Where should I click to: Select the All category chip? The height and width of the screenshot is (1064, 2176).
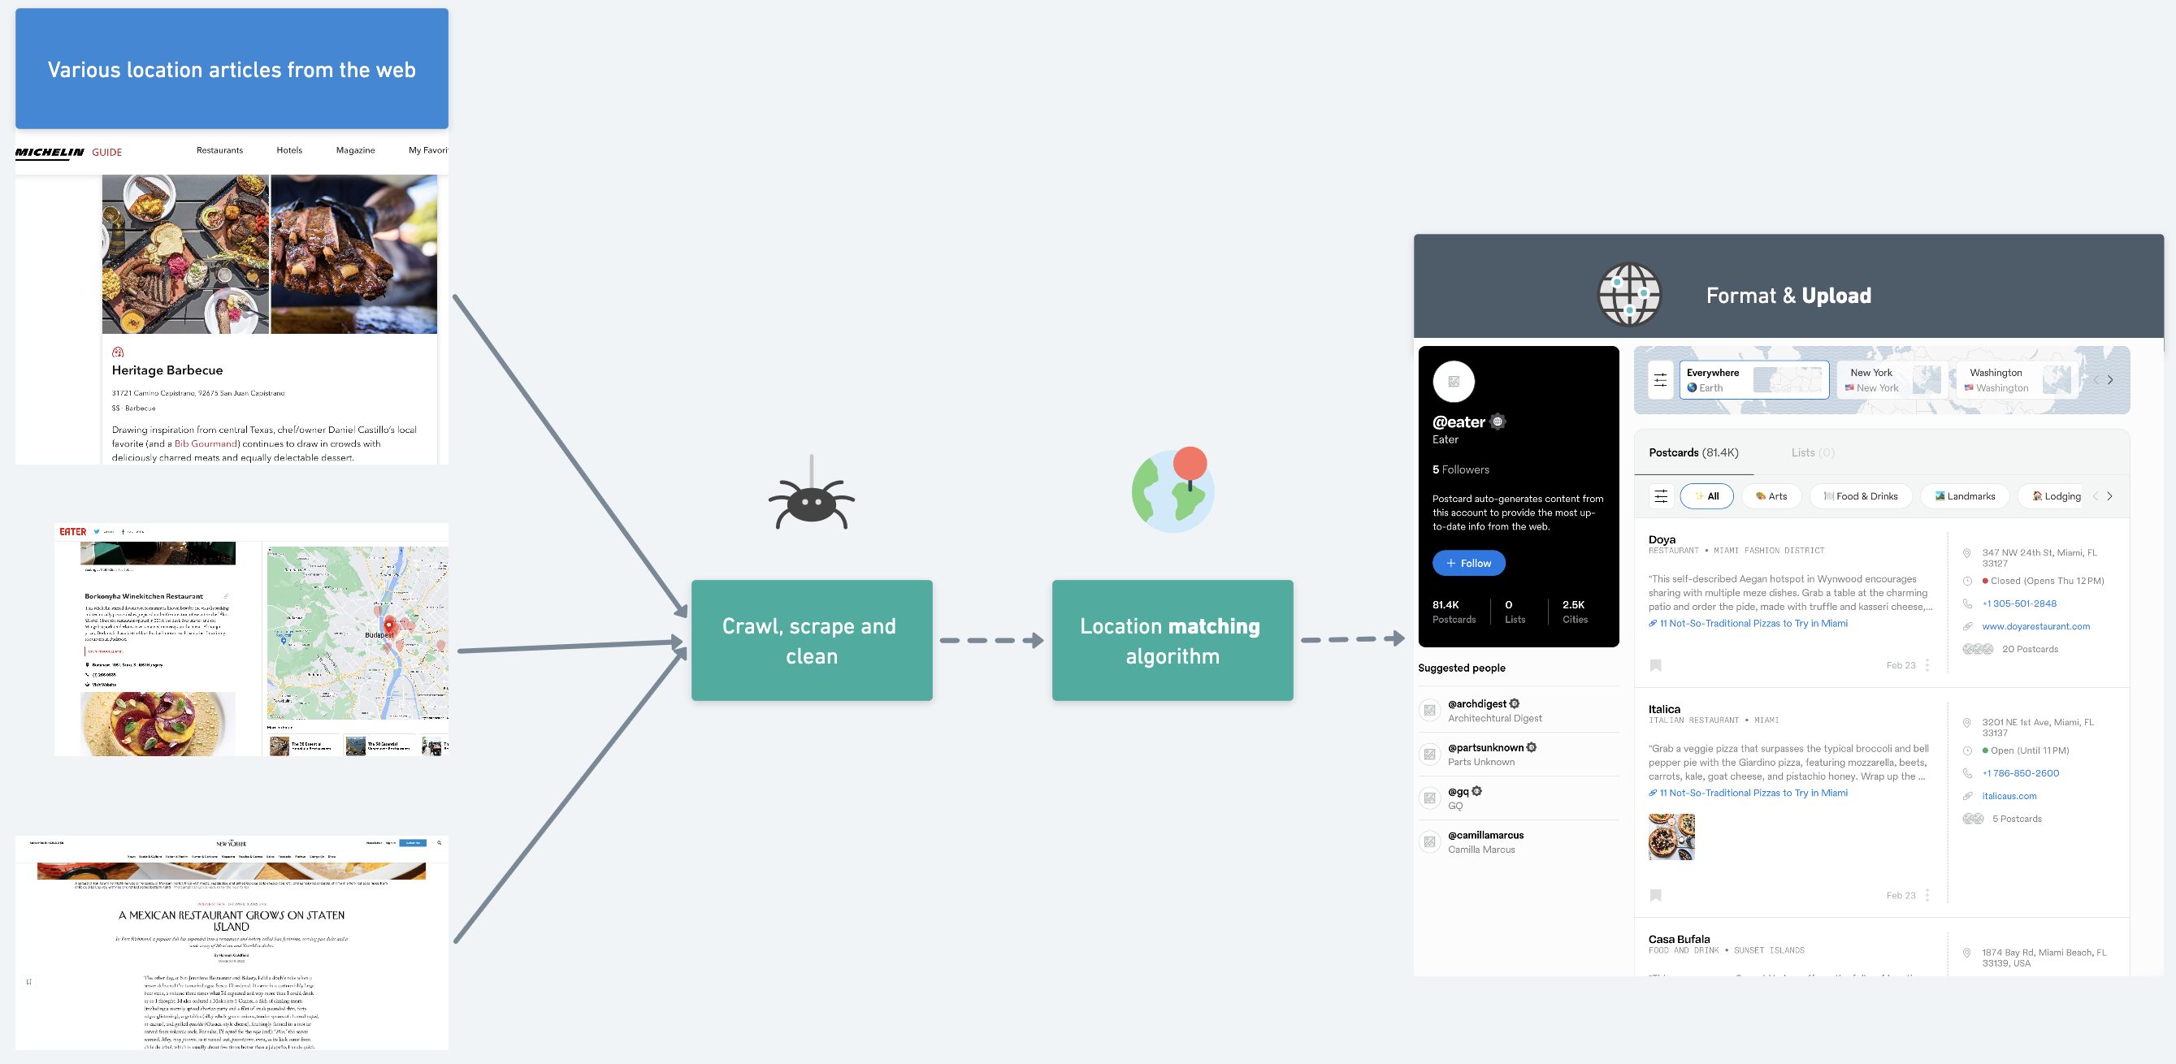coord(1706,496)
